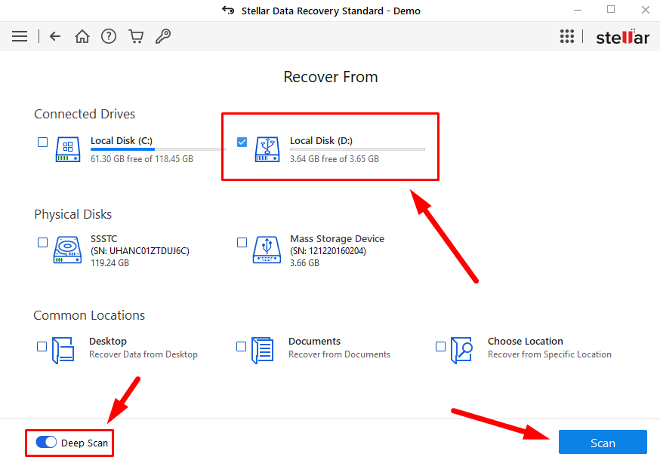Check the Choose Location checkbox
Screen dimensions: 660x463
click(x=440, y=346)
